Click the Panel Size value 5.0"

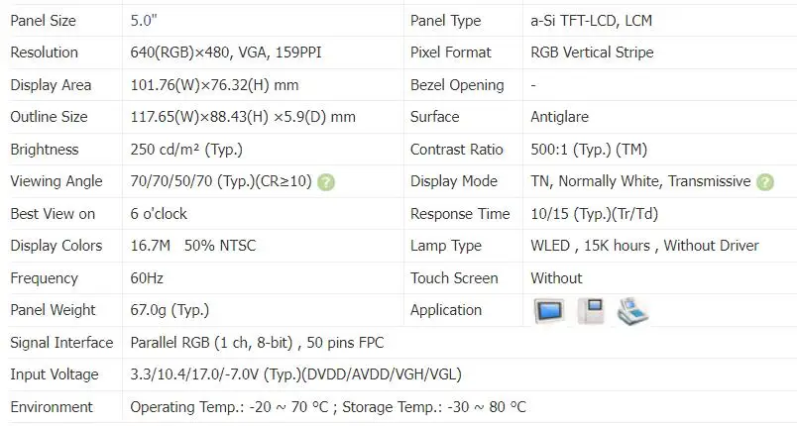[144, 21]
